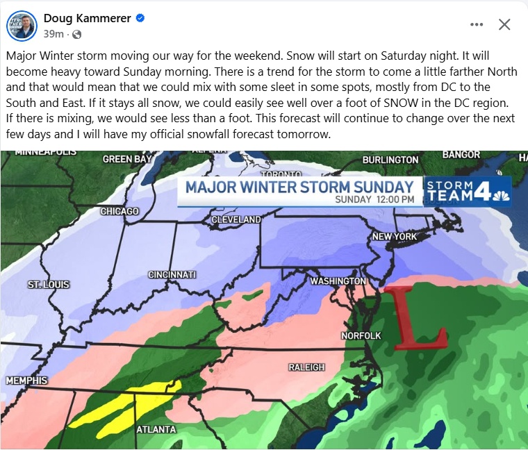Click the red L low-pressure symbol
Screen dimensions: 528x450
click(417, 318)
